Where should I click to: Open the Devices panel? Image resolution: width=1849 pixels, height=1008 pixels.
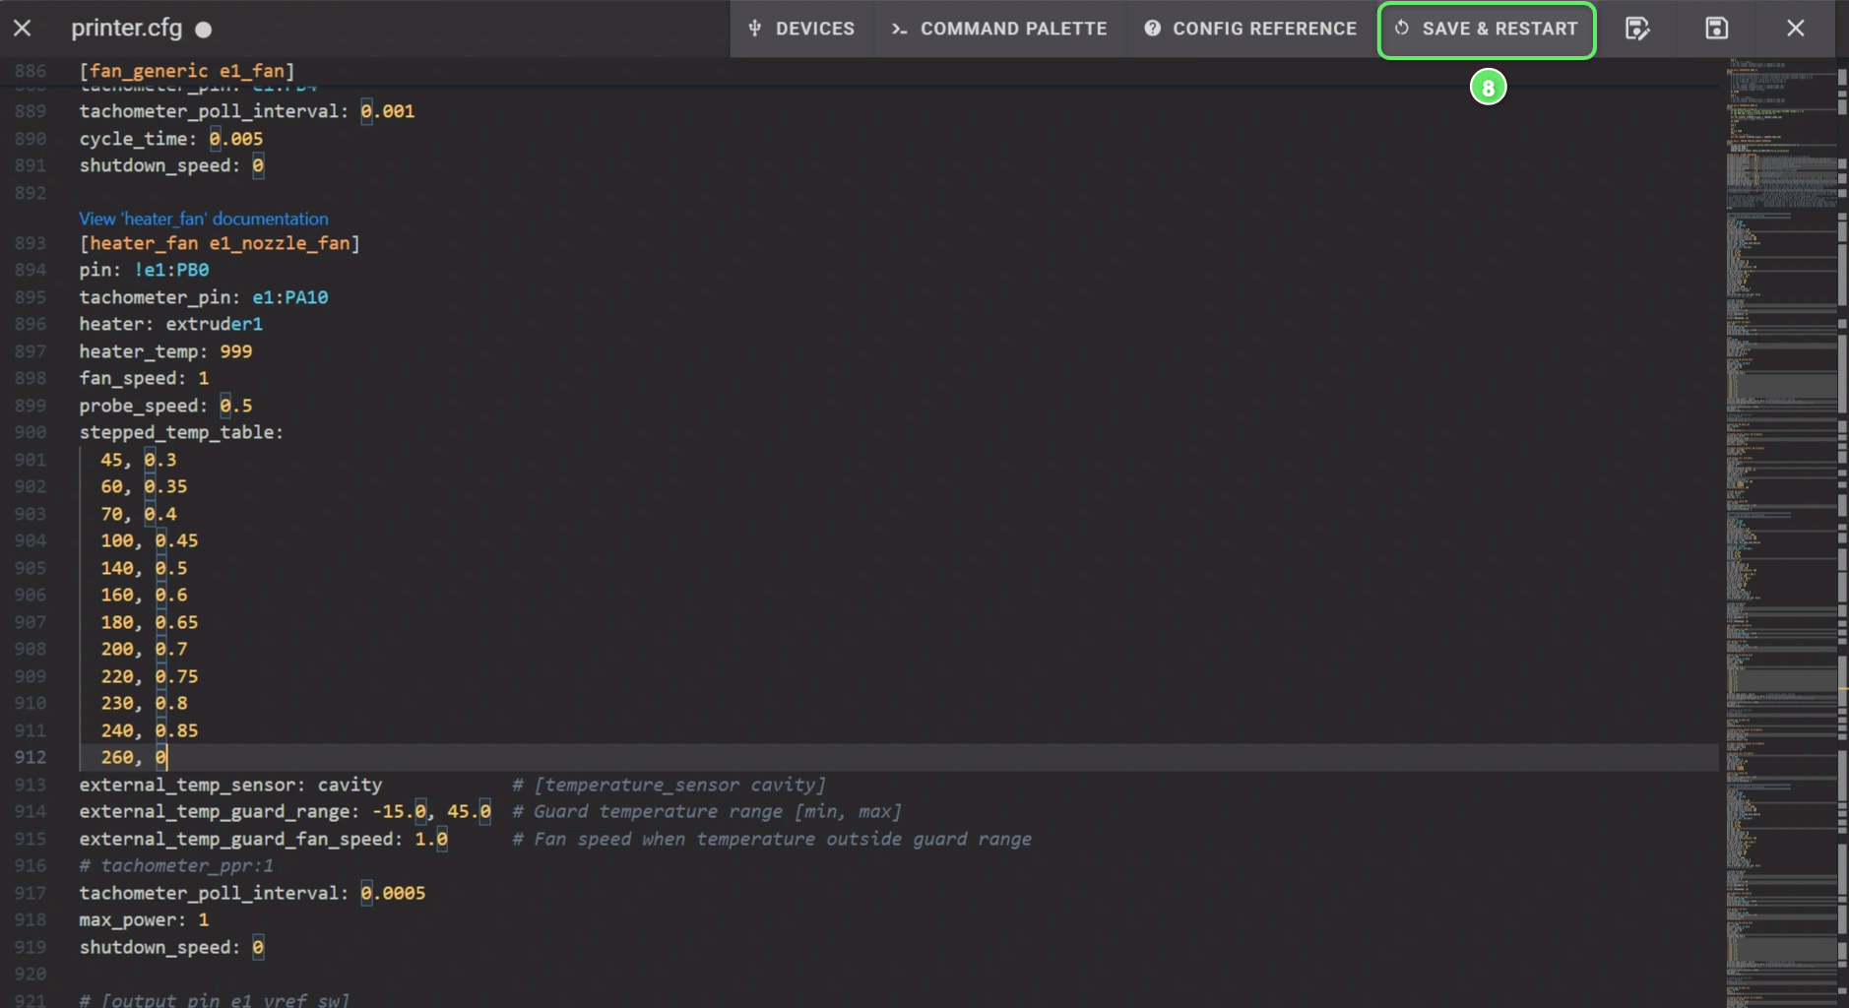tap(800, 29)
